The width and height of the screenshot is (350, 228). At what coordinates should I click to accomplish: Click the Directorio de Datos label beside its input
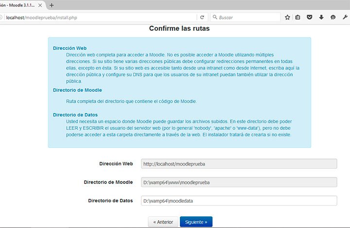[110, 200]
